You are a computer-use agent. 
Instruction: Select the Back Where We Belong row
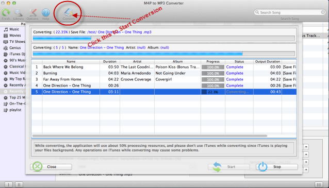[x=164, y=67]
